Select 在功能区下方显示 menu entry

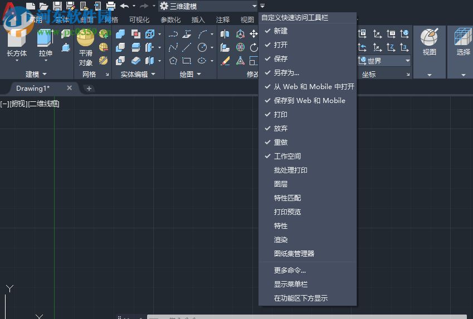308,298
